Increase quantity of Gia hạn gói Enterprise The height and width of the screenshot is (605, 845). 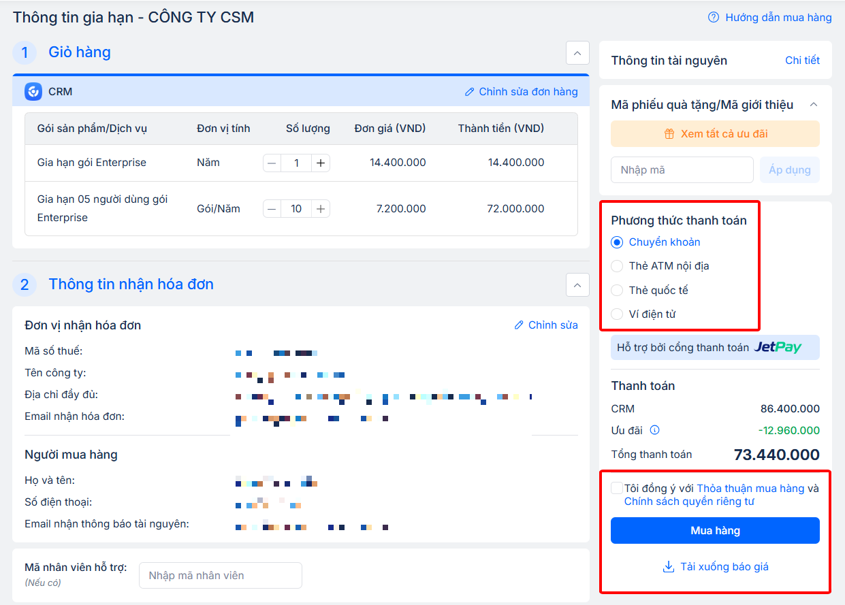pyautogui.click(x=321, y=163)
